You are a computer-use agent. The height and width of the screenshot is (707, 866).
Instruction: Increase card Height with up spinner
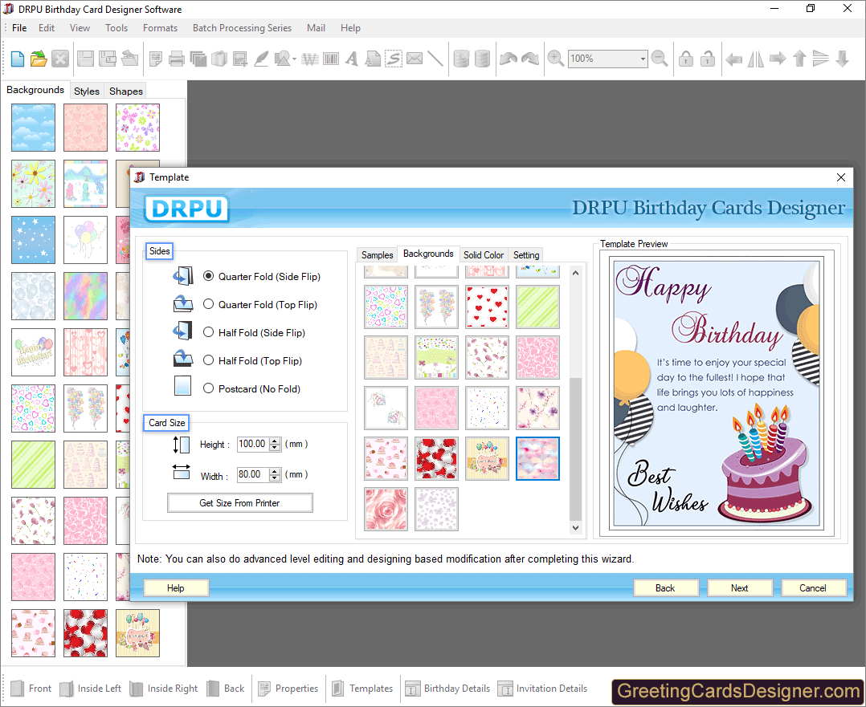tap(275, 441)
